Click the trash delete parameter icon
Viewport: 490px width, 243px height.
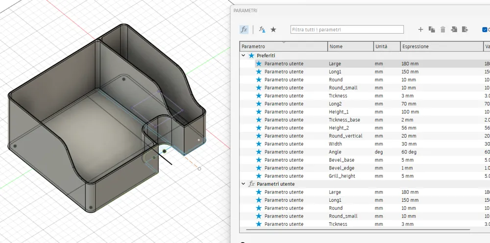(443, 29)
